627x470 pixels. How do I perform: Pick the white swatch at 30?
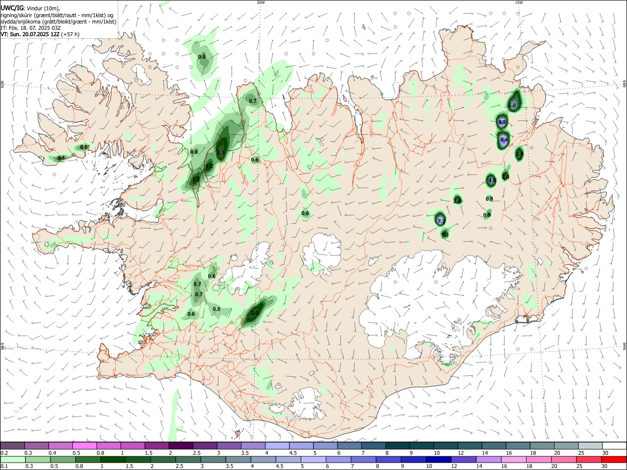pyautogui.click(x=614, y=446)
